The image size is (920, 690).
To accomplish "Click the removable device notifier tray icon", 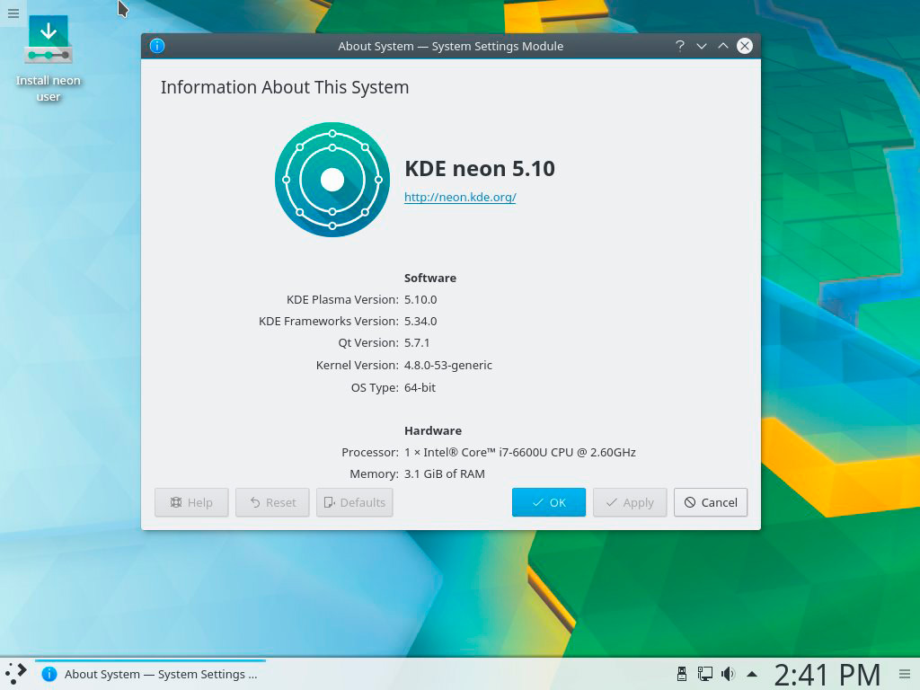I will tap(682, 674).
